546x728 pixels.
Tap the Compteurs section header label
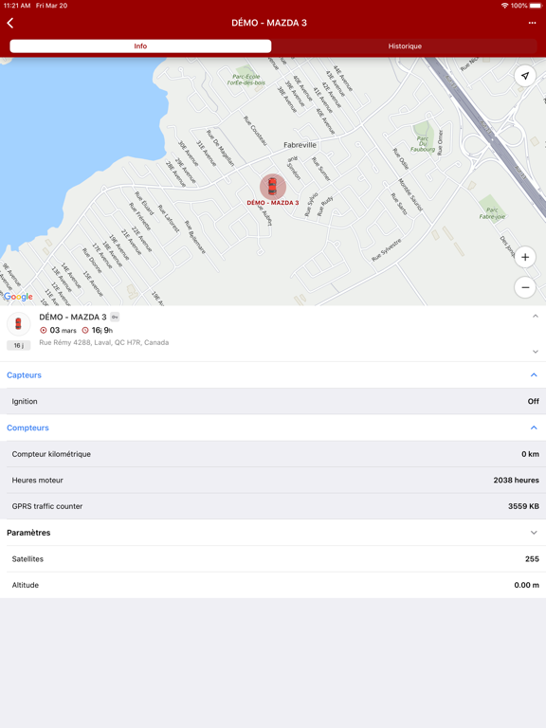click(x=27, y=428)
